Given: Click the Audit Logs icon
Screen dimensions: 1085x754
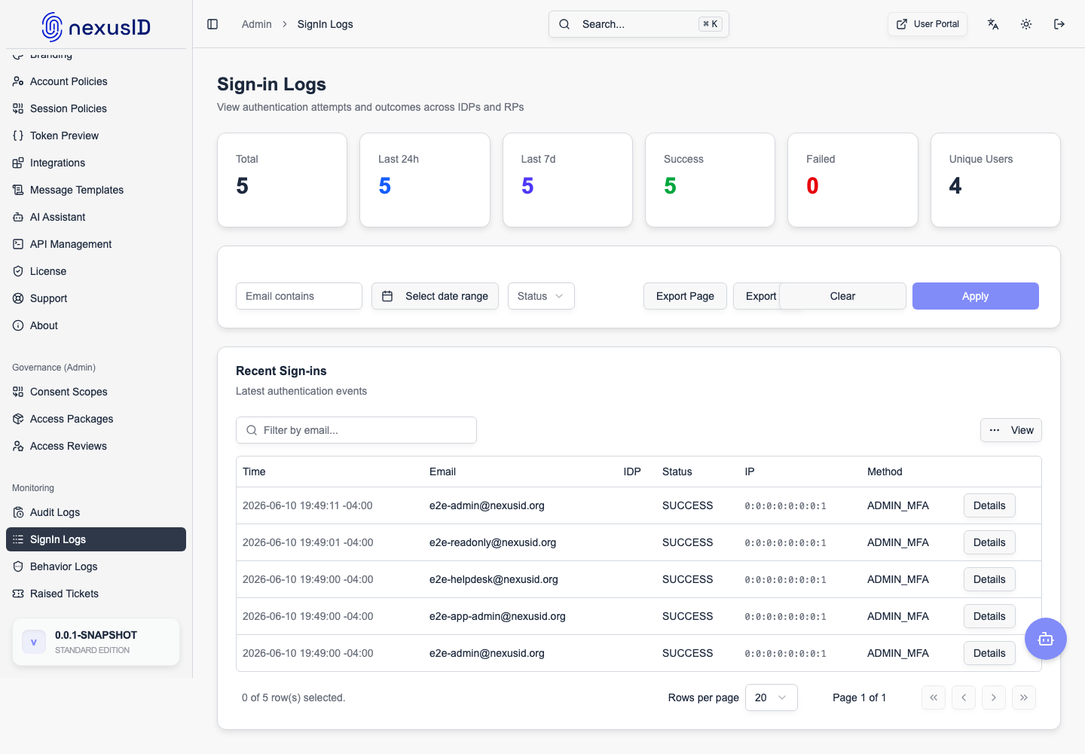Looking at the screenshot, I should pos(18,512).
